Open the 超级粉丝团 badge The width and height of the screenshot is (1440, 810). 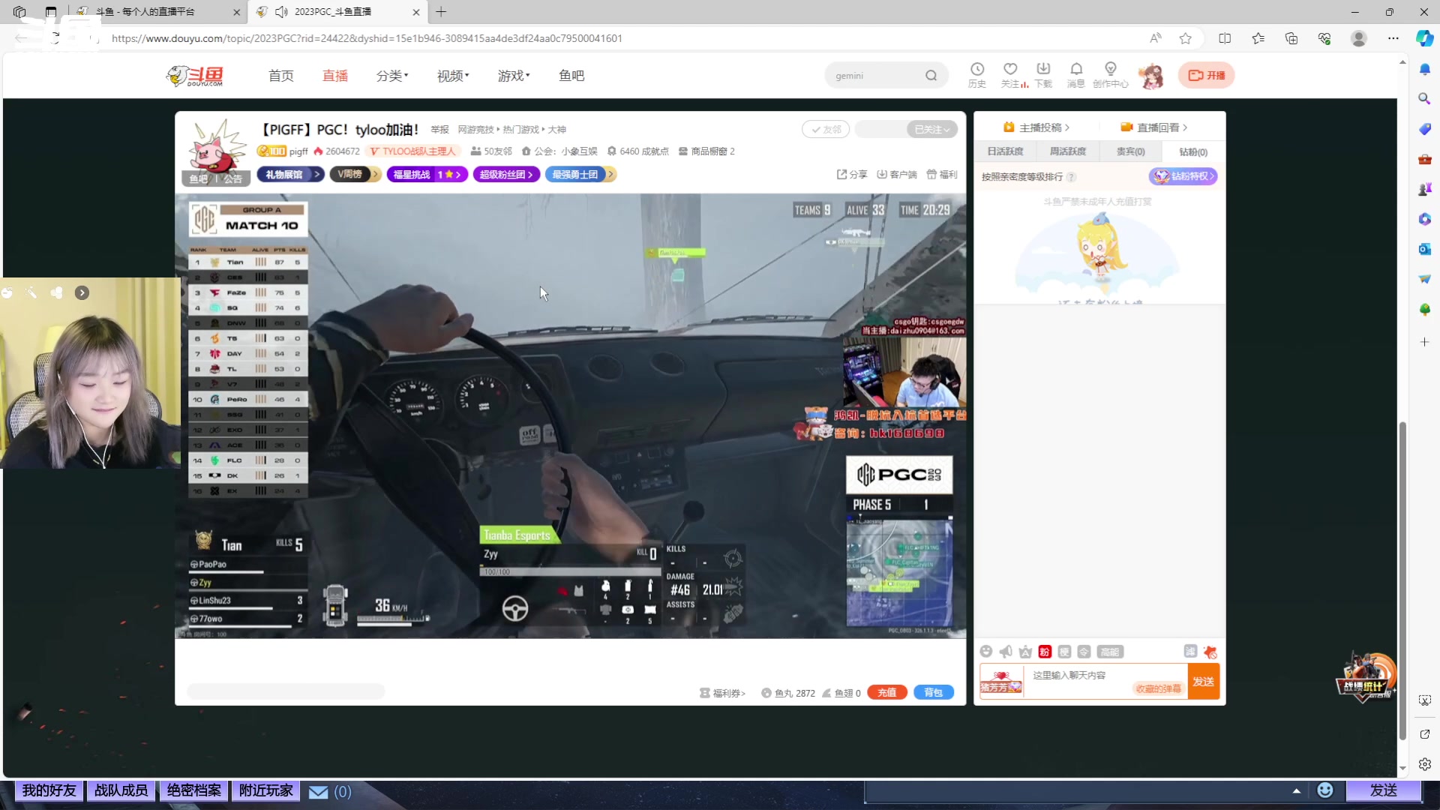coord(506,175)
